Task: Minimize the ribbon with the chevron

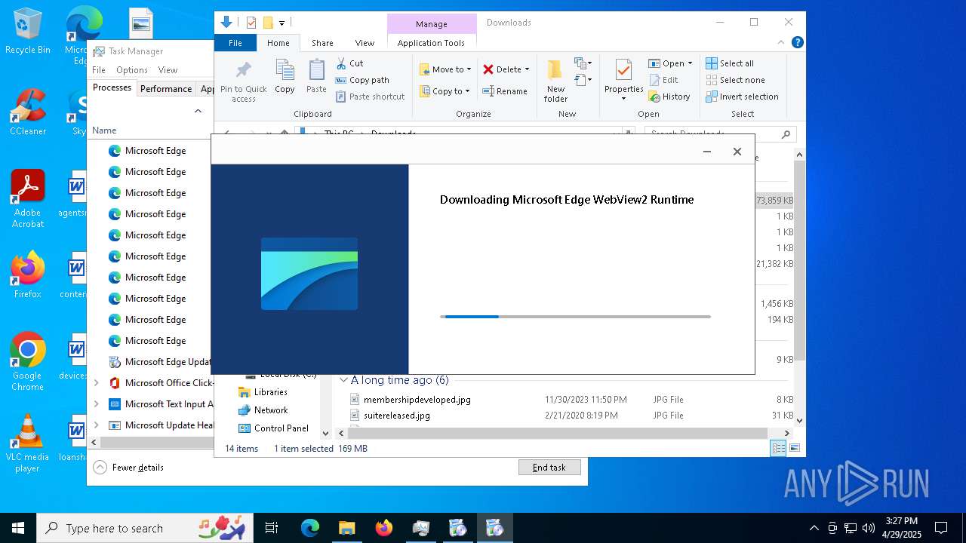Action: 782,43
